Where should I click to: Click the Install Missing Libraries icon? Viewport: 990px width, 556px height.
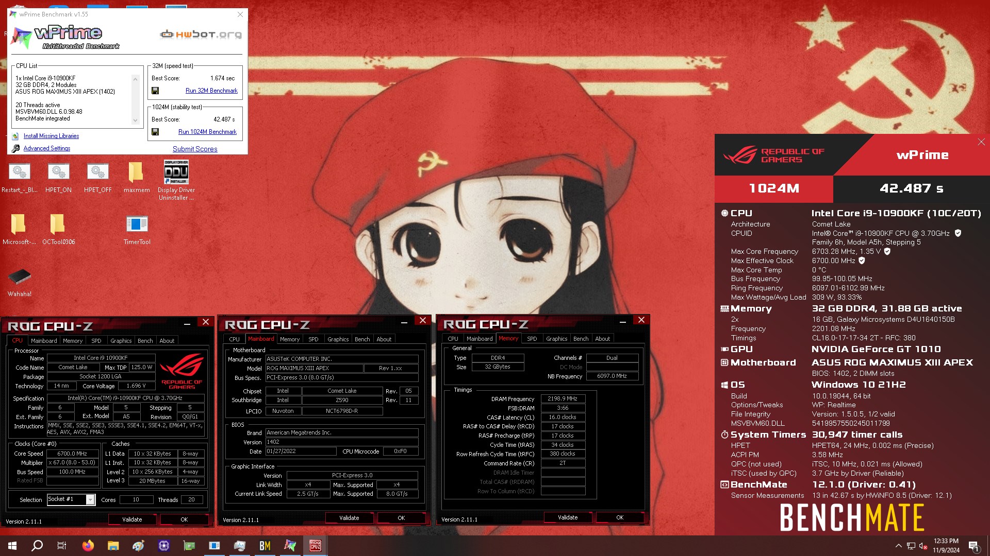[x=15, y=136]
